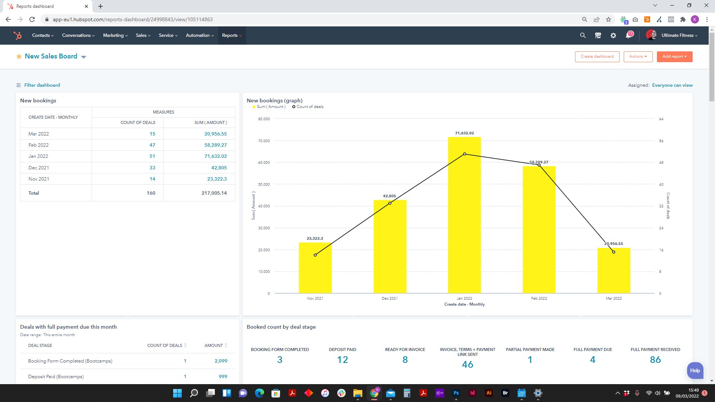Click the notifications bell icon

629,35
